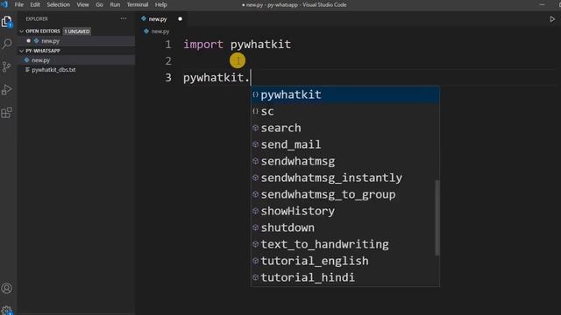This screenshot has width=561, height=315.
Task: Choose shutdown suggestion in autocomplete
Action: click(345, 227)
